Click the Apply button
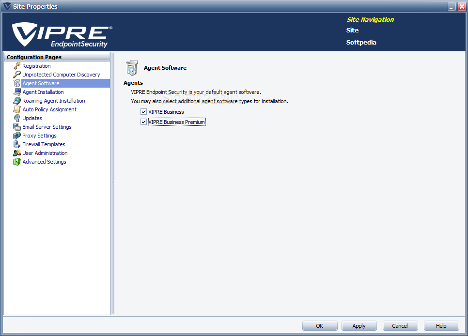This screenshot has width=468, height=336. [359, 325]
